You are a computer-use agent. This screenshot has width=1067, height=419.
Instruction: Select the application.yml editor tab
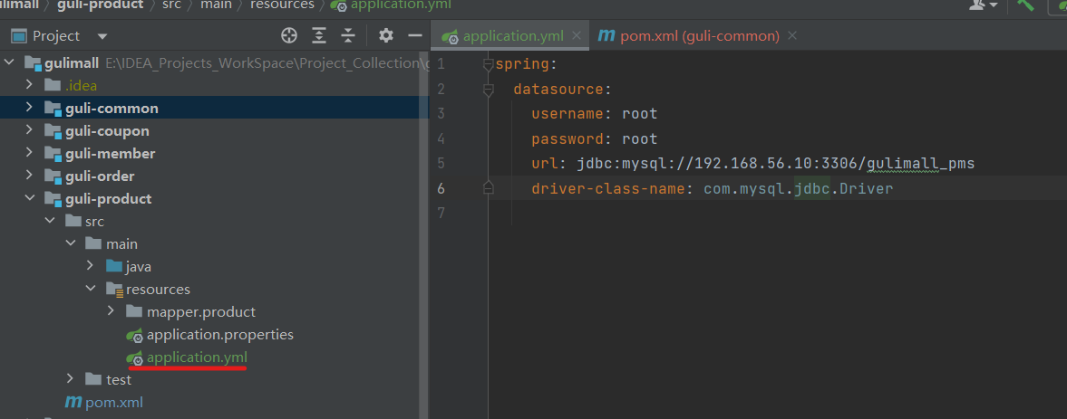pos(512,36)
